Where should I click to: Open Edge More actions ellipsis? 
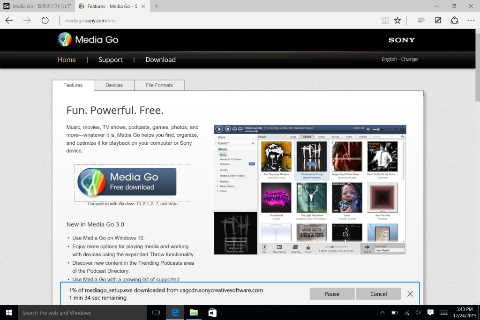point(471,20)
